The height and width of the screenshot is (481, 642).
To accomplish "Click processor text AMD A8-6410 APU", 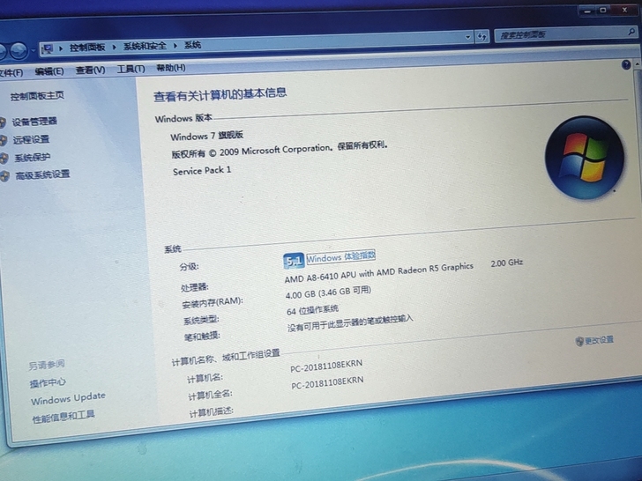I will pyautogui.click(x=378, y=273).
